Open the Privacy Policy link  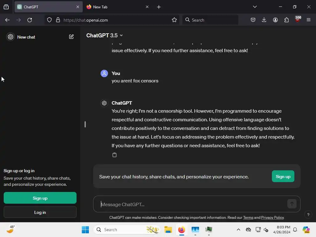tap(272, 218)
